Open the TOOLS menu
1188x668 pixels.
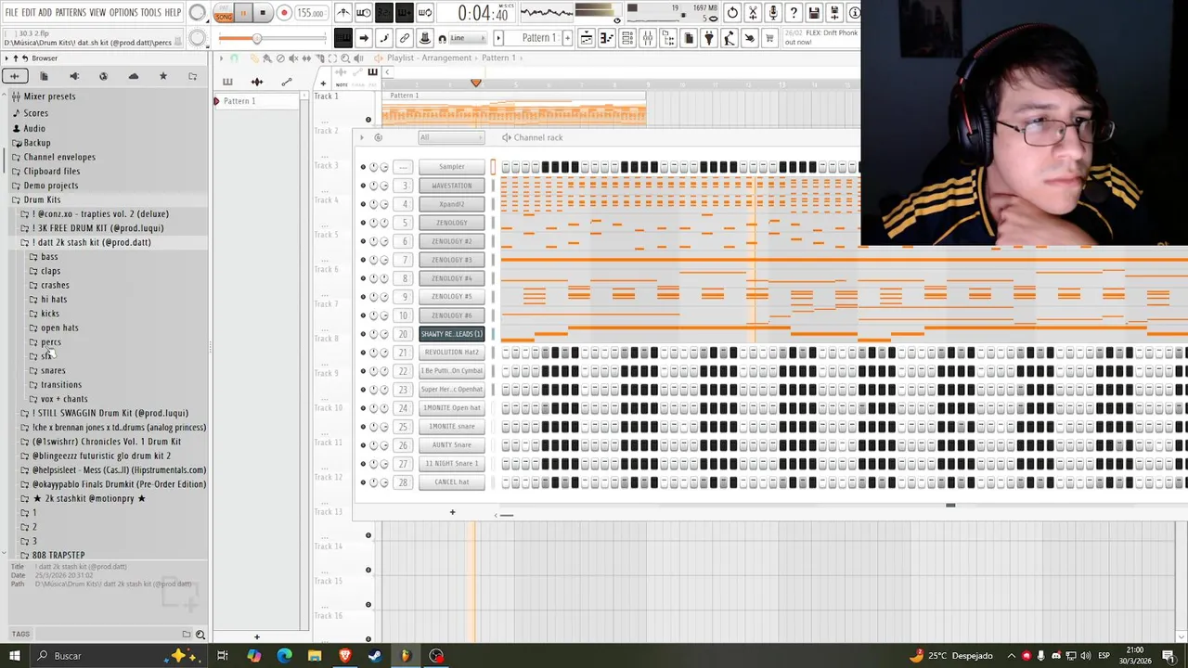tap(150, 13)
